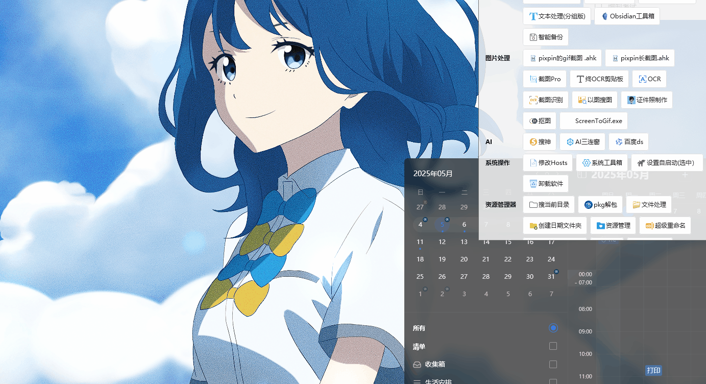Pick day 18 in the mini calendar
The height and width of the screenshot is (384, 706).
click(x=420, y=259)
